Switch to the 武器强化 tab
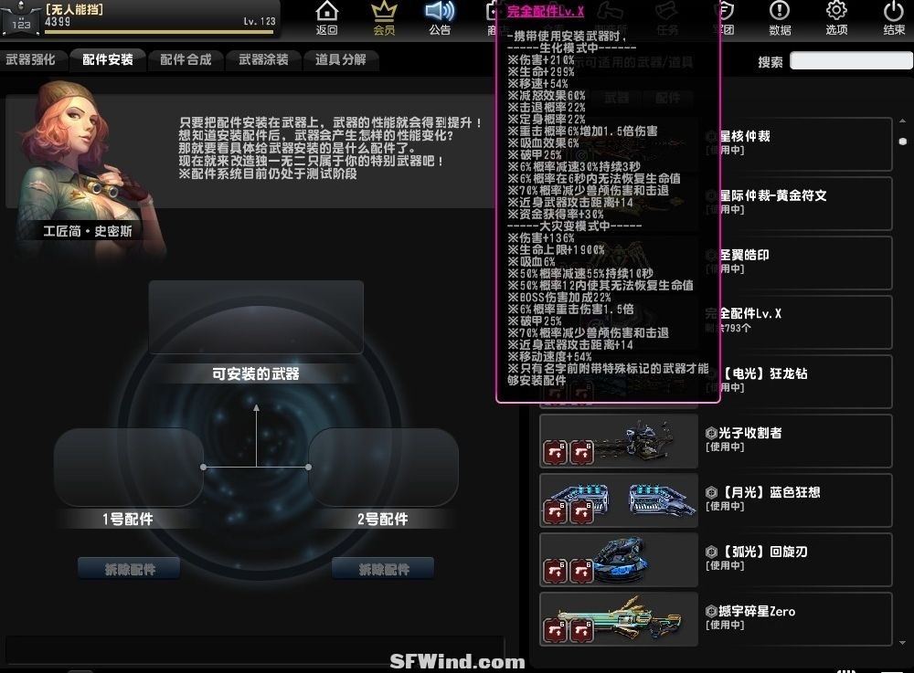The width and height of the screenshot is (914, 673). (31, 59)
